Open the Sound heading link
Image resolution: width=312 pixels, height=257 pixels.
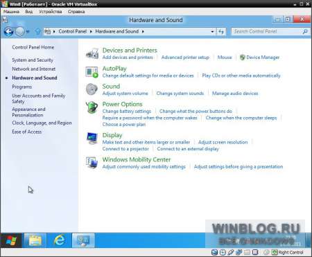111,87
